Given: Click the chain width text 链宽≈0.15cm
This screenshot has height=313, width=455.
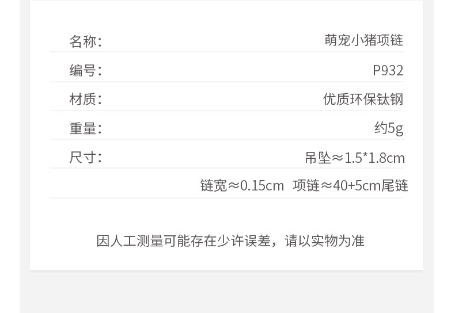Looking at the screenshot, I should pyautogui.click(x=242, y=186).
